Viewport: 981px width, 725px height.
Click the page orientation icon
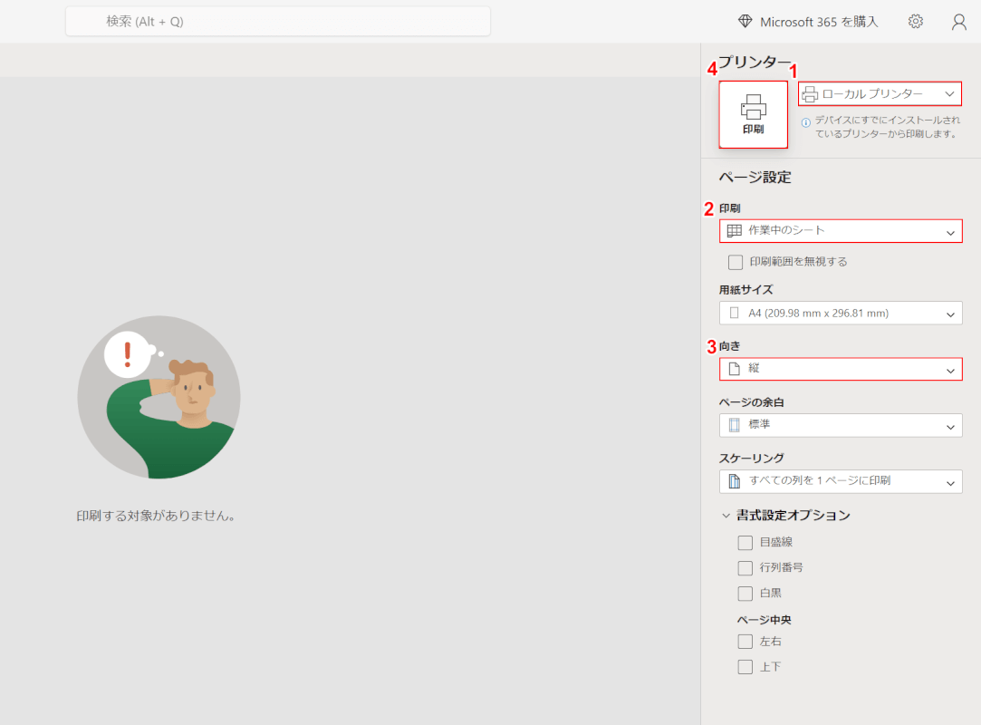735,370
